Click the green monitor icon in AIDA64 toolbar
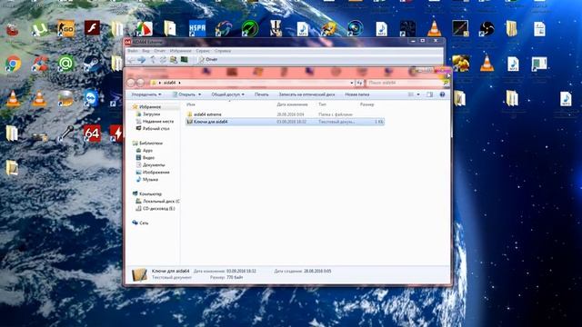The height and width of the screenshot is (327, 582). (x=184, y=60)
